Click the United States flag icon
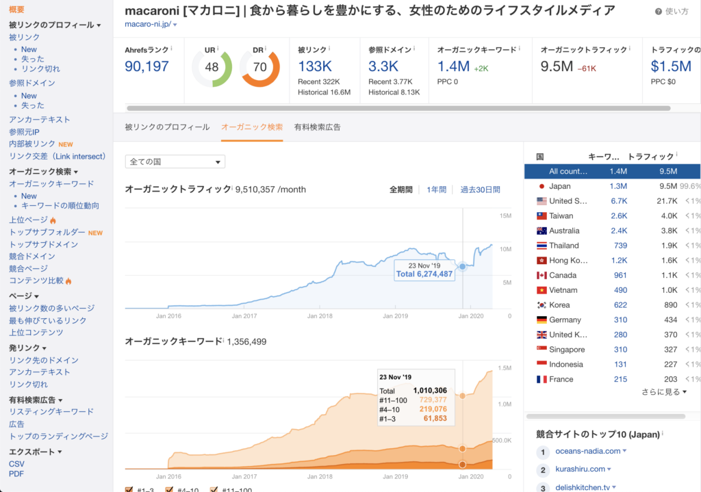Screen dimensions: 701x492 pos(541,201)
